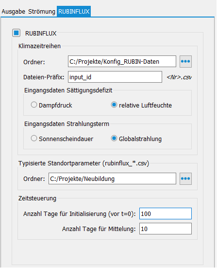
Task: Pick the Globalstrahlung radio button
Action: click(x=114, y=138)
